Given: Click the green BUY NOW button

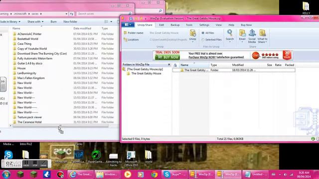Looking at the screenshot, I should [x=167, y=58].
